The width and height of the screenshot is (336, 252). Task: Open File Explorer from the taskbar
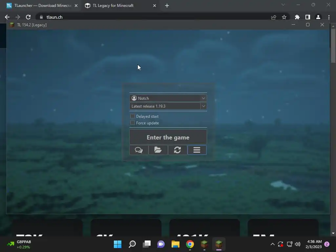(176, 244)
